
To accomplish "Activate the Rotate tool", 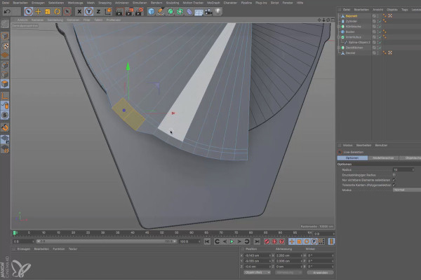I will (58, 11).
